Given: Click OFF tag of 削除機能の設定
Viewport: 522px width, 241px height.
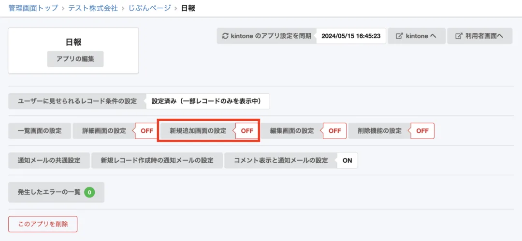Looking at the screenshot, I should tap(422, 131).
